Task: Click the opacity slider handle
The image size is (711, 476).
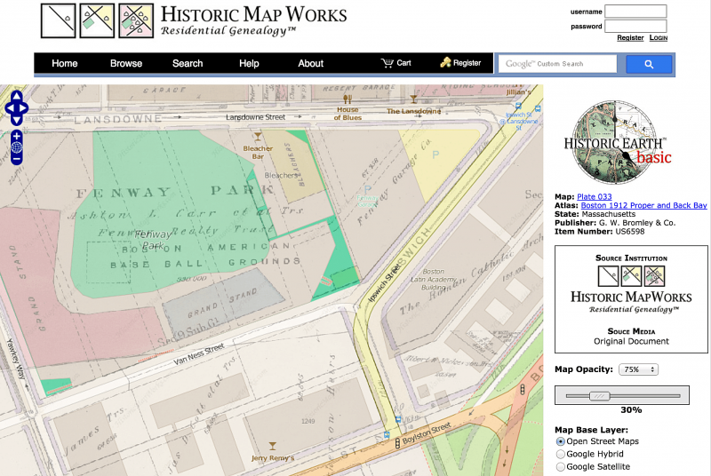Action: coord(599,396)
